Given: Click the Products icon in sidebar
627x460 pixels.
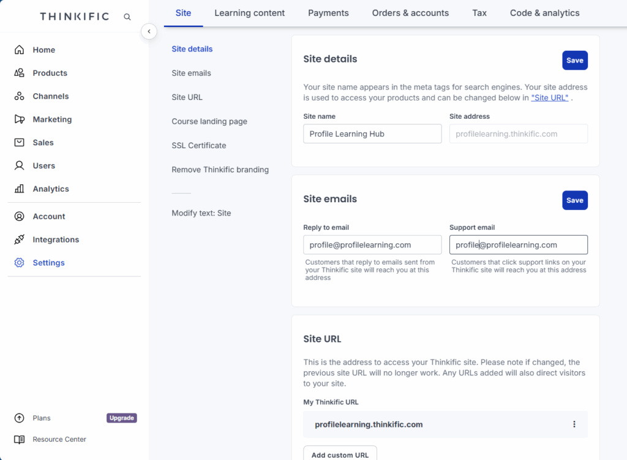Looking at the screenshot, I should tap(20, 73).
